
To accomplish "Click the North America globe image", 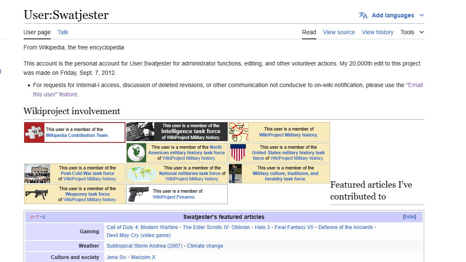I will click(x=136, y=153).
